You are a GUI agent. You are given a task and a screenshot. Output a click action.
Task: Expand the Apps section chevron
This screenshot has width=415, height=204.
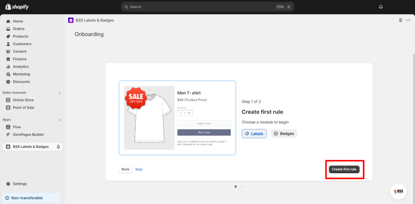[x=60, y=120]
